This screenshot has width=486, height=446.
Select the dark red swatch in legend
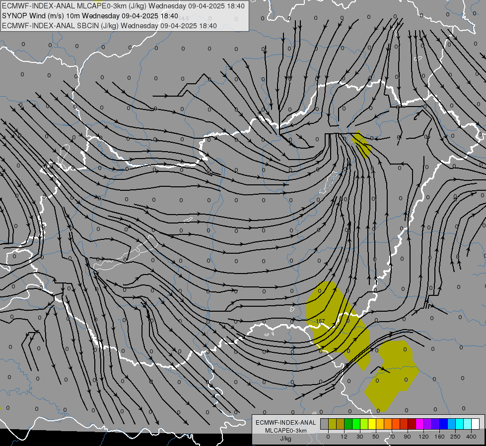412,424
